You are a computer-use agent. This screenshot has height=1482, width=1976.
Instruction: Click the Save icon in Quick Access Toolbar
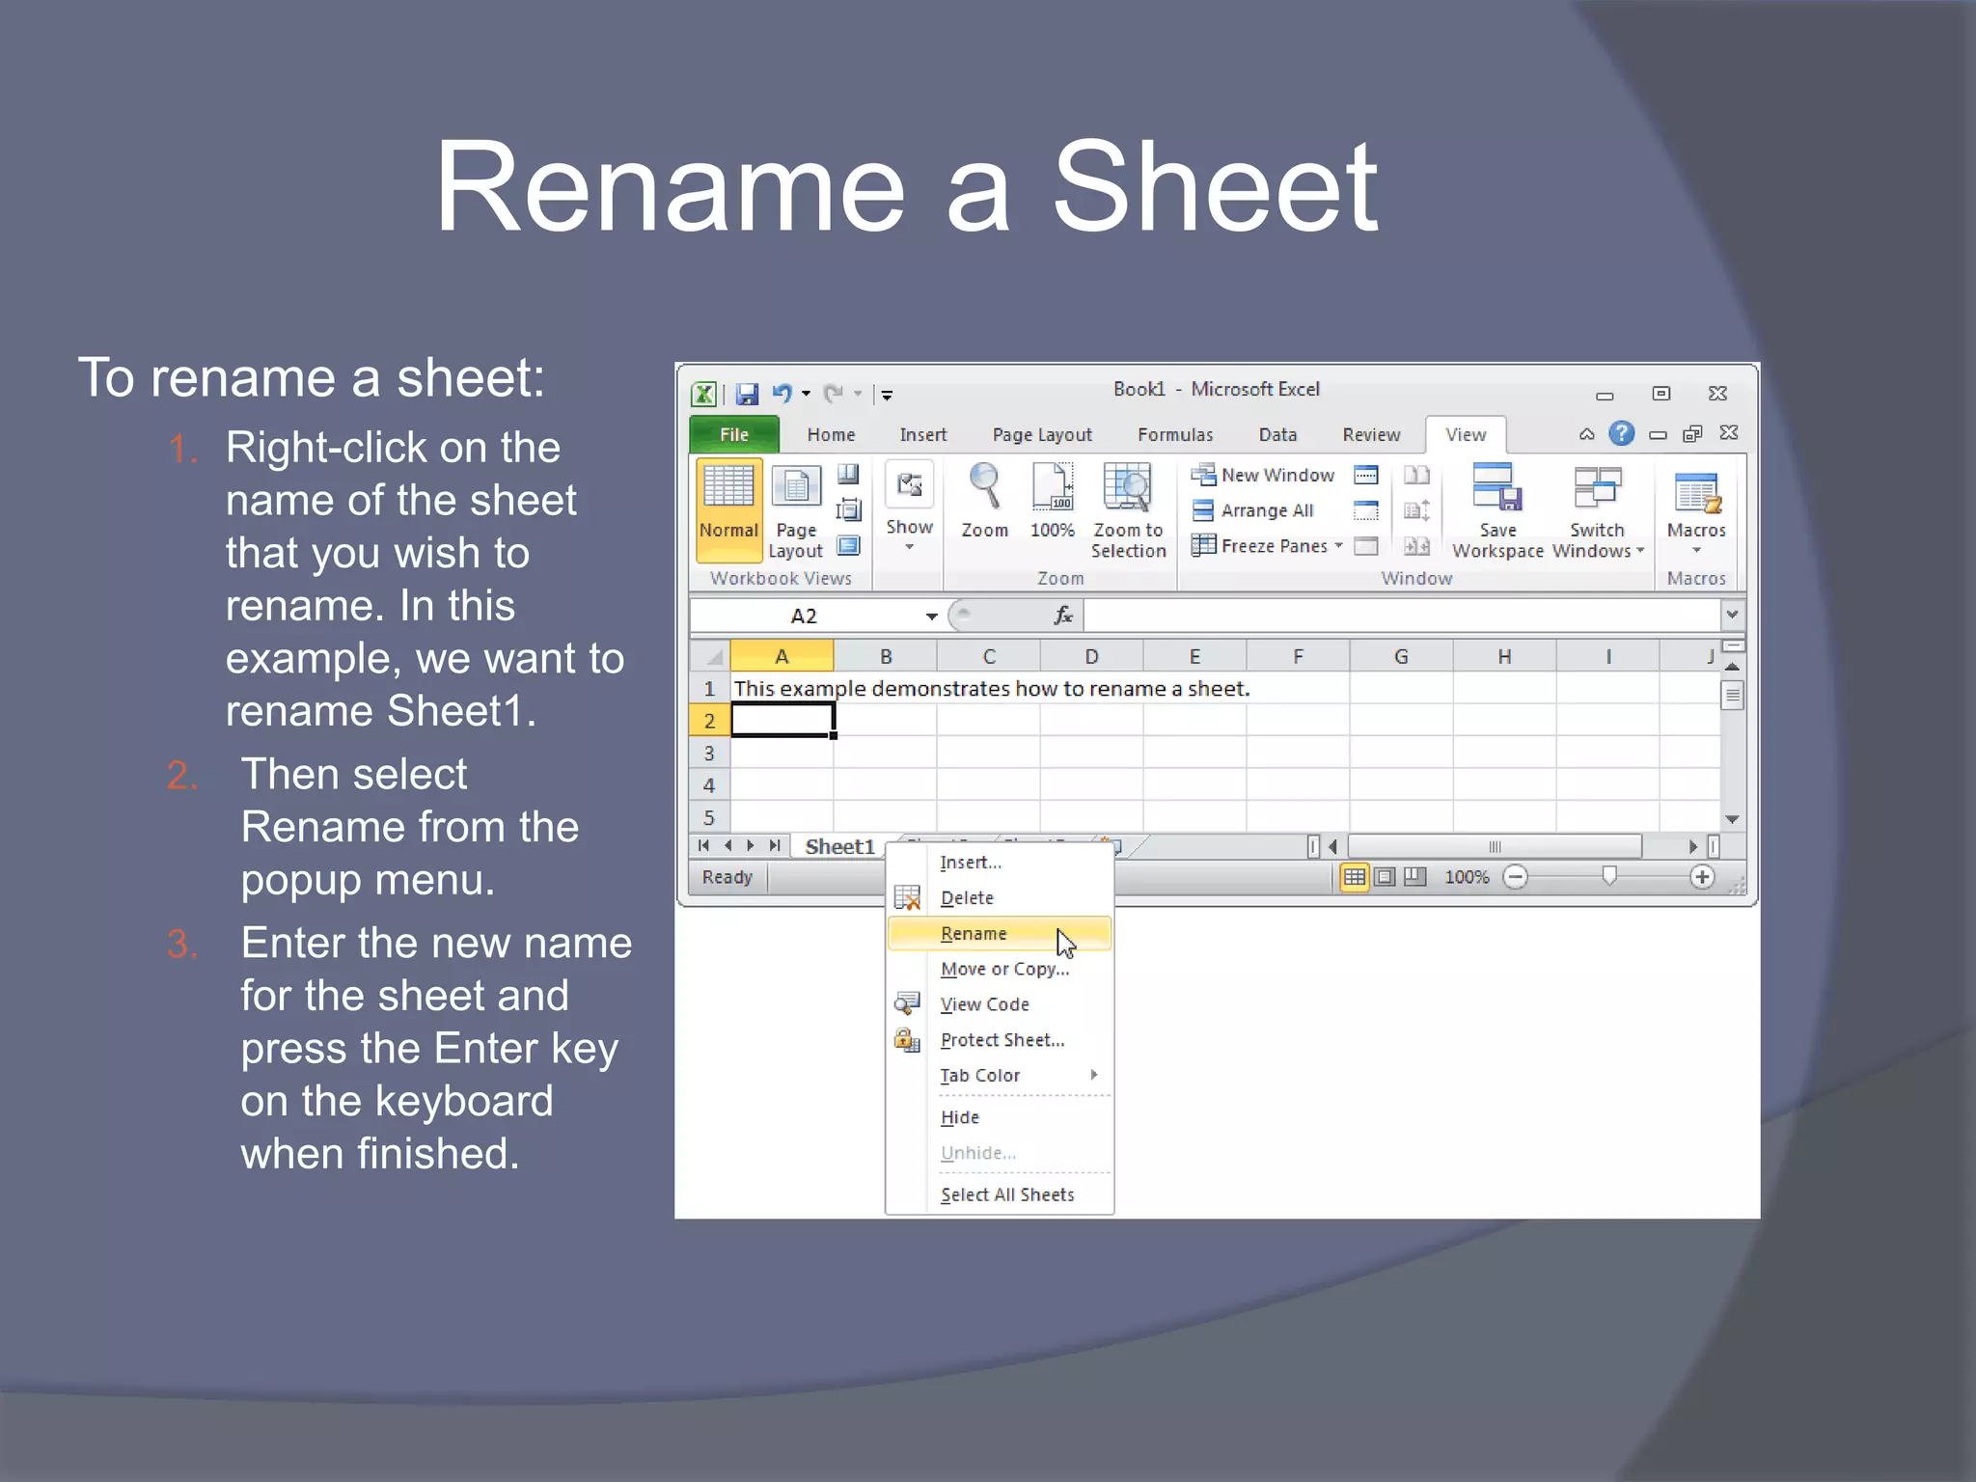(747, 394)
